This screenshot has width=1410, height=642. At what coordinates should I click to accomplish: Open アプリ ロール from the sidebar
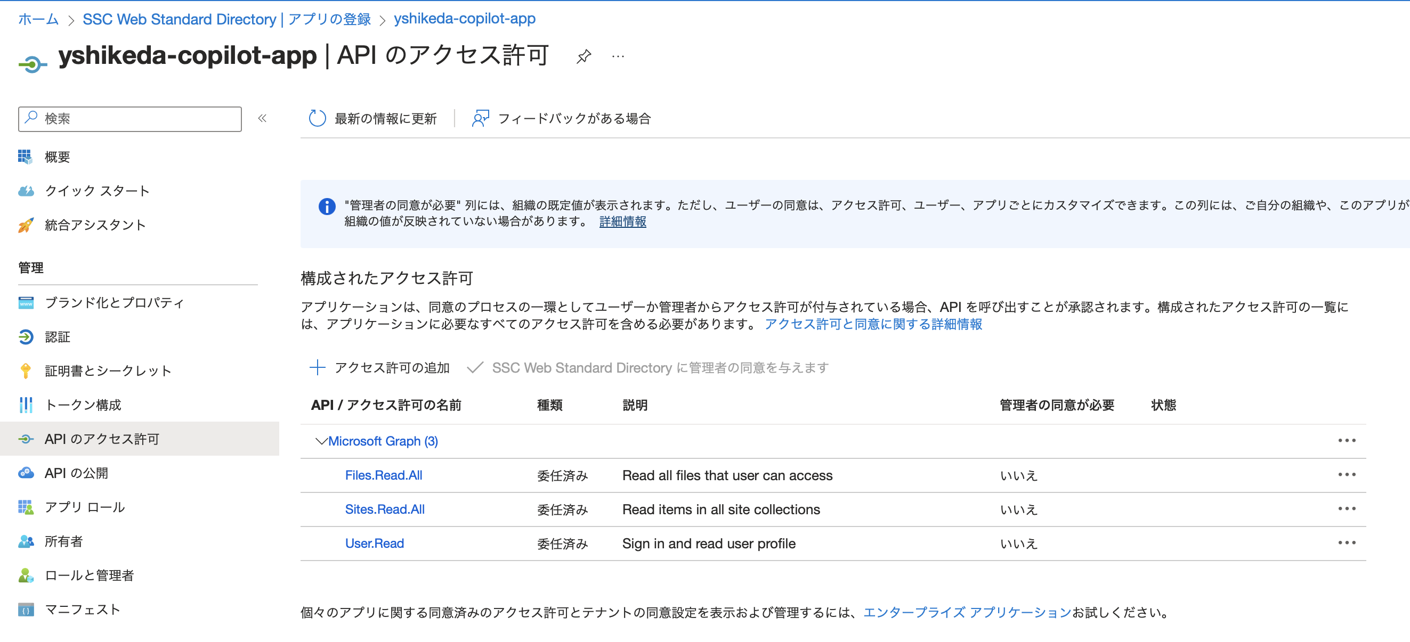(84, 507)
